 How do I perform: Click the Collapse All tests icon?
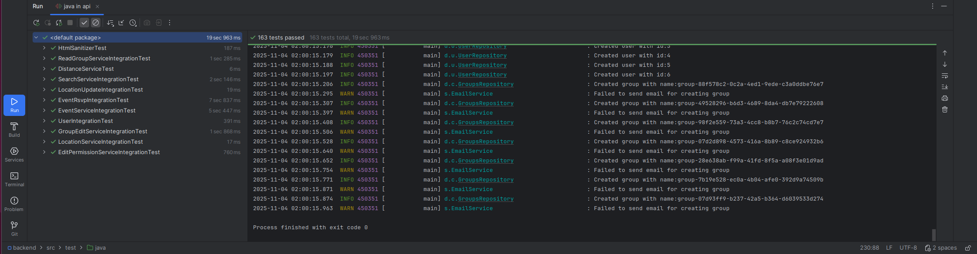click(x=121, y=23)
